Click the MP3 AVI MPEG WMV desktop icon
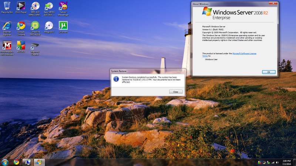 pyautogui.click(x=35, y=6)
